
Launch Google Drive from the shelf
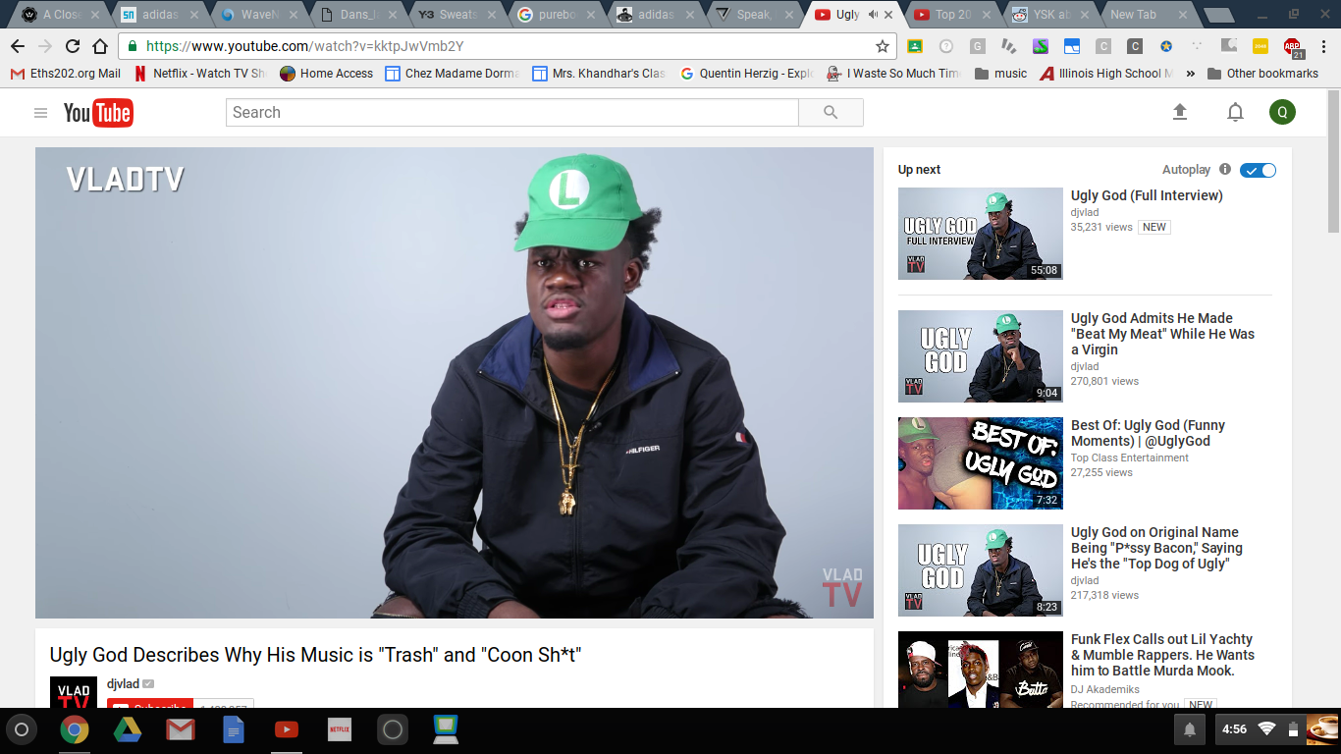coord(127,729)
